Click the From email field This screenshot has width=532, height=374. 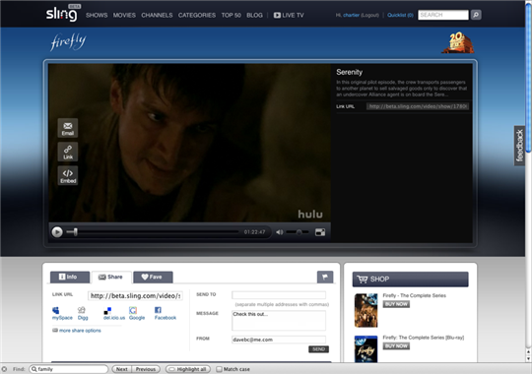click(279, 340)
